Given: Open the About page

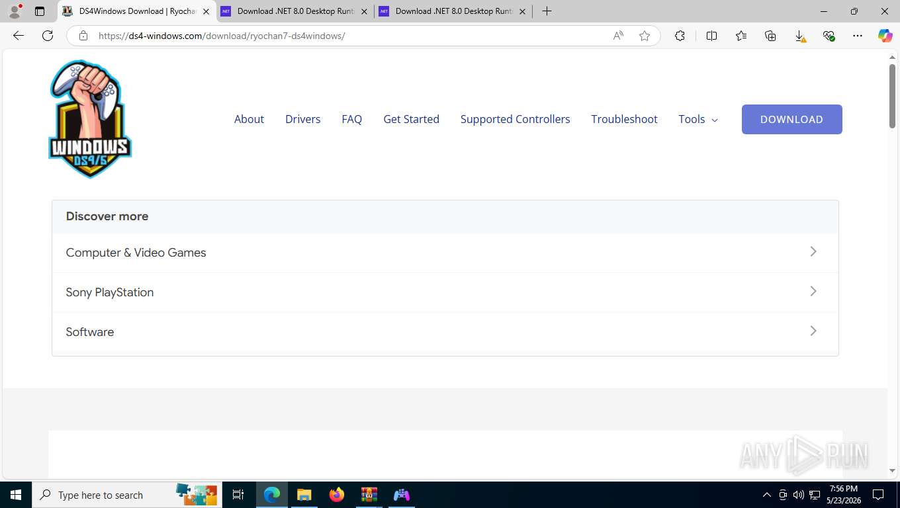Looking at the screenshot, I should coord(249,119).
